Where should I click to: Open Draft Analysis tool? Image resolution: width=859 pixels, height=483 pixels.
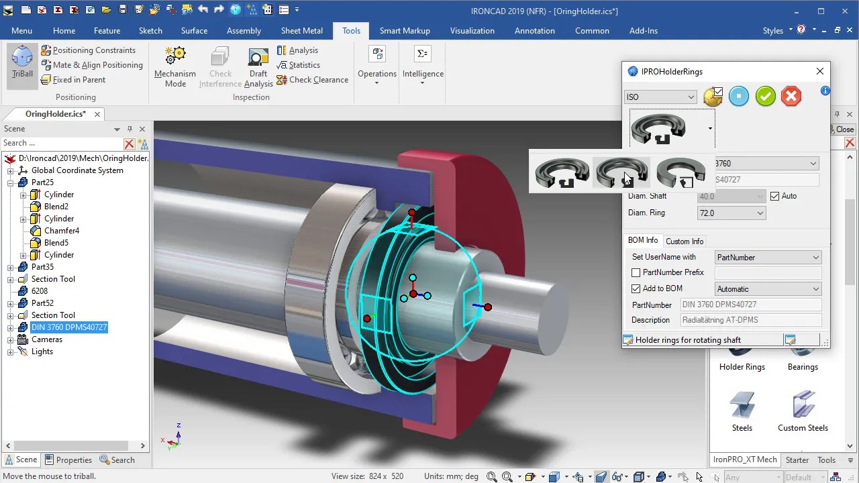click(258, 67)
